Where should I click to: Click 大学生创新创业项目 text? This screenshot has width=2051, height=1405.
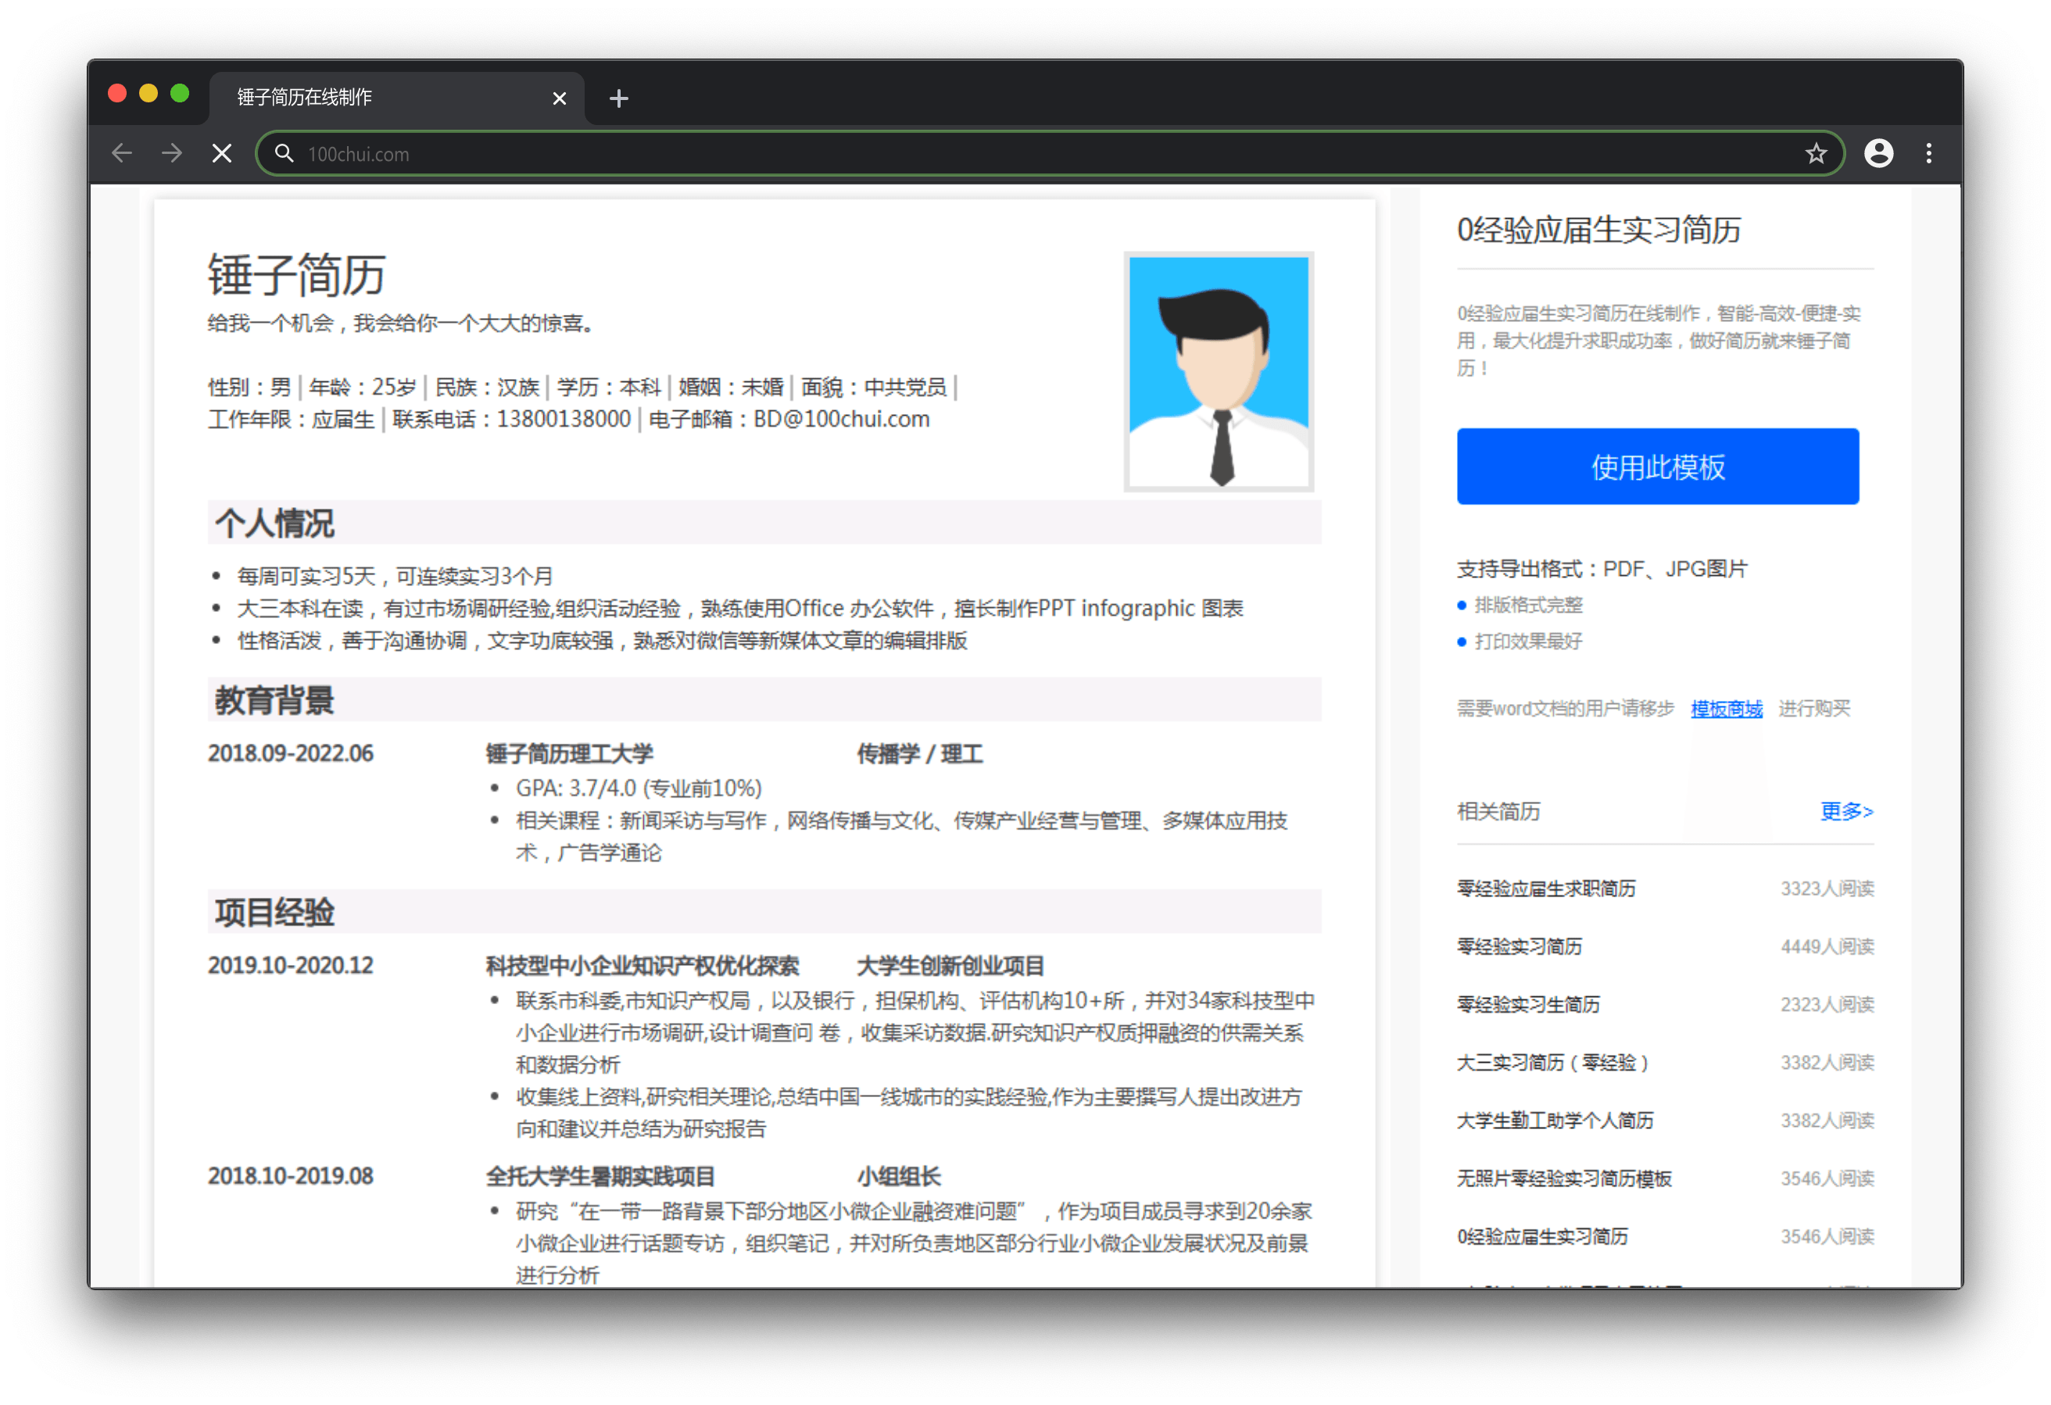pyautogui.click(x=950, y=966)
